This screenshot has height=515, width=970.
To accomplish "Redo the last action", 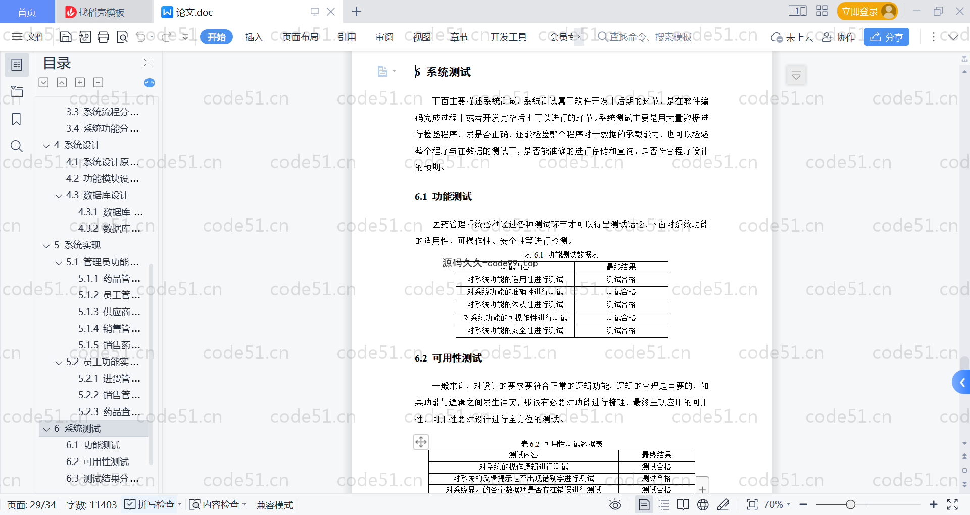I will click(x=167, y=37).
